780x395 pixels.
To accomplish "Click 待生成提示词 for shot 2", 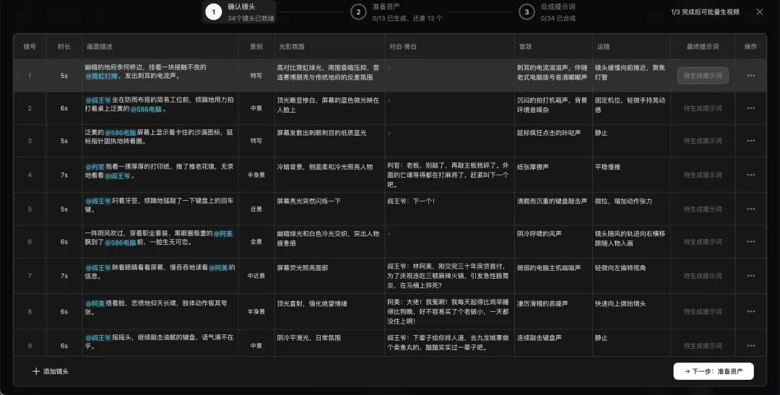I will coord(703,108).
